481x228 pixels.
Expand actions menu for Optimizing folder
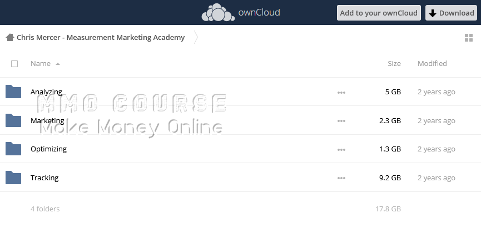[x=341, y=149]
